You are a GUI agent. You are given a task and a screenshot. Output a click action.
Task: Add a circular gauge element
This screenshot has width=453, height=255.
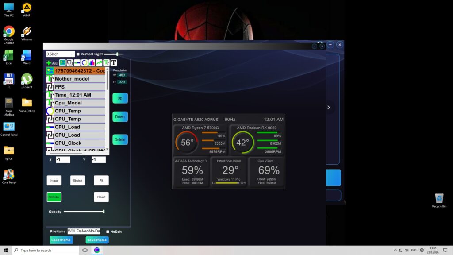[x=84, y=63]
